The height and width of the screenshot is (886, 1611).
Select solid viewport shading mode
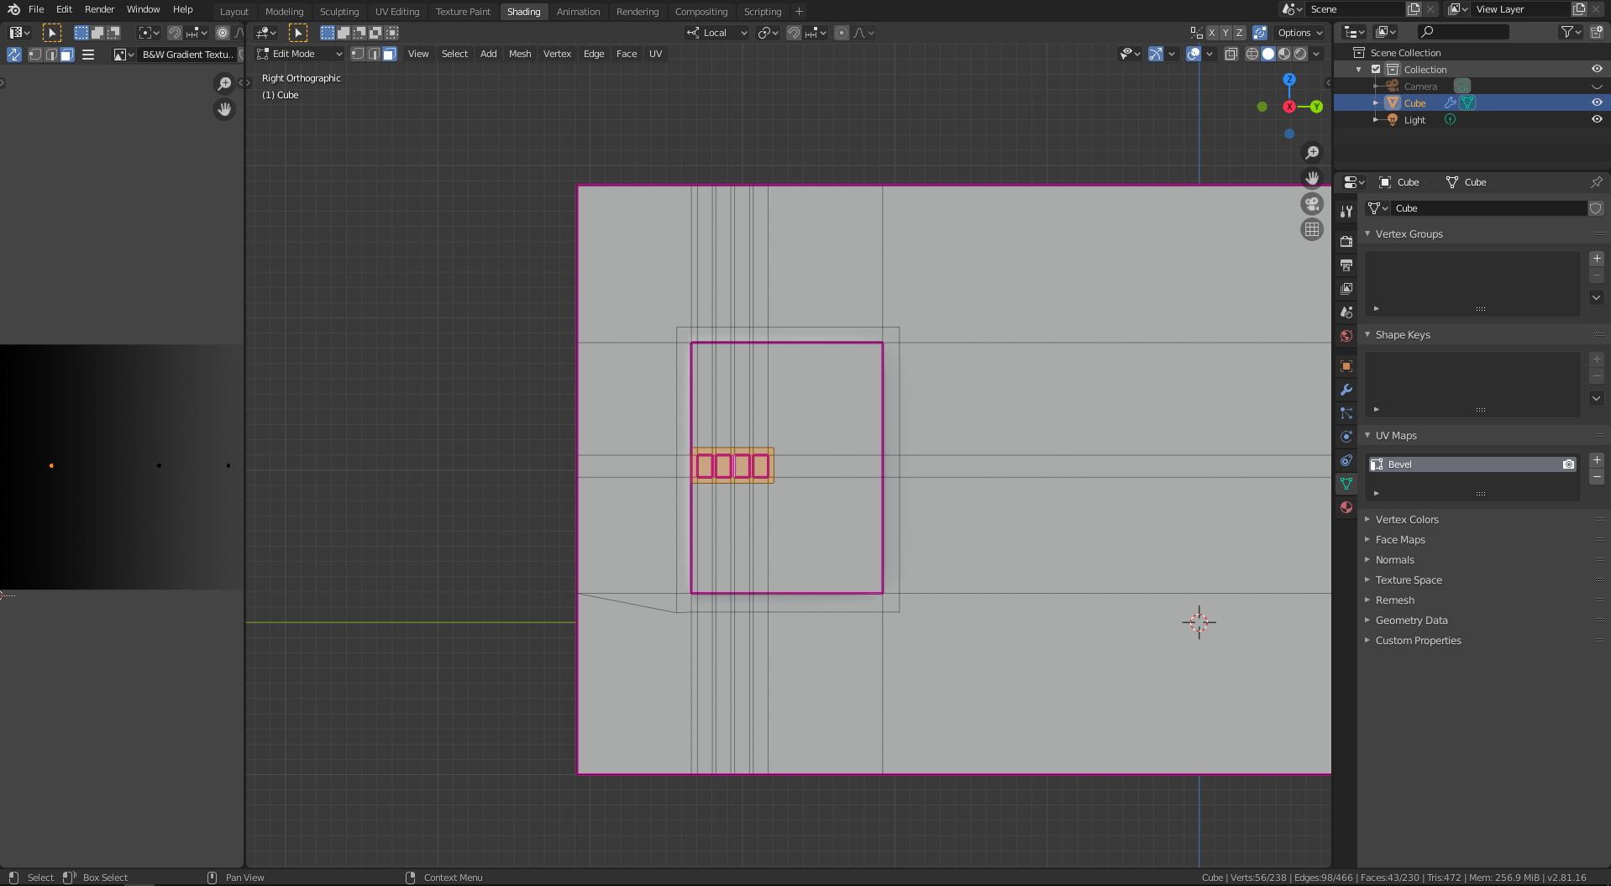tap(1267, 54)
